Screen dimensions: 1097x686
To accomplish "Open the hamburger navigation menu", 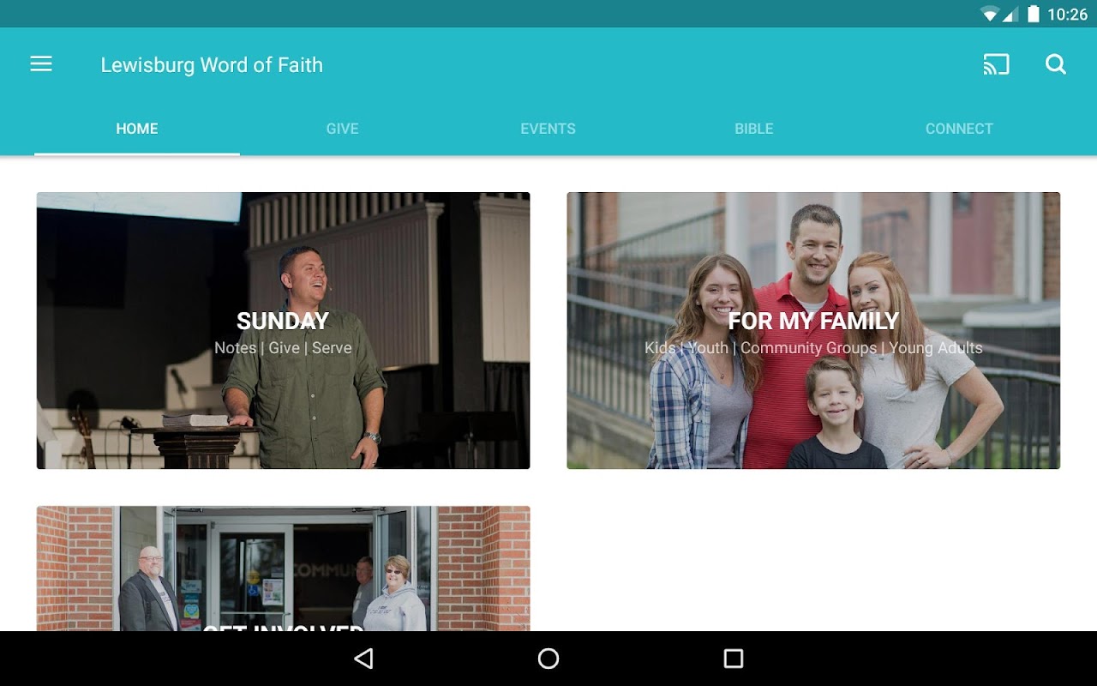I will pos(41,64).
